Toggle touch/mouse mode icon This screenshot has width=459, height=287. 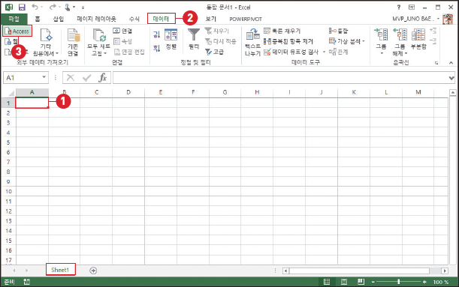[68, 7]
